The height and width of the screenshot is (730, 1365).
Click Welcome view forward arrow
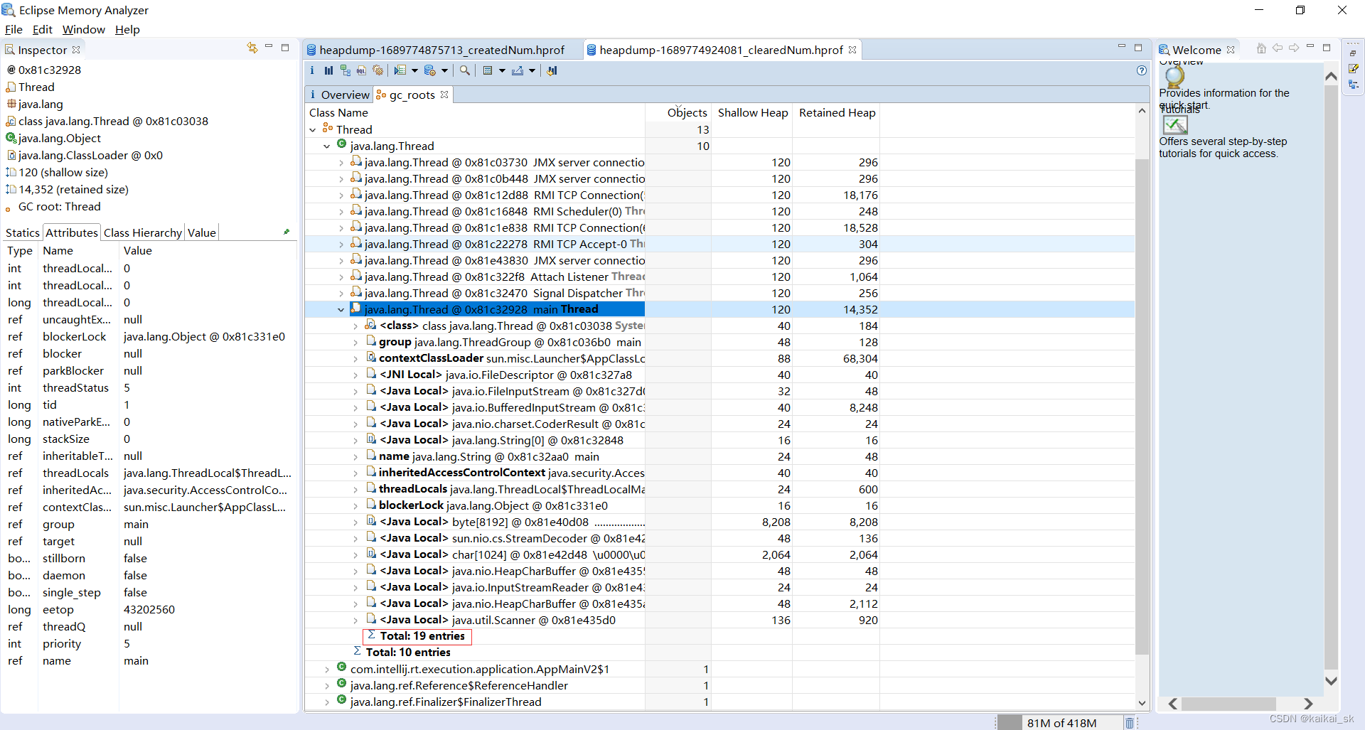pyautogui.click(x=1294, y=48)
